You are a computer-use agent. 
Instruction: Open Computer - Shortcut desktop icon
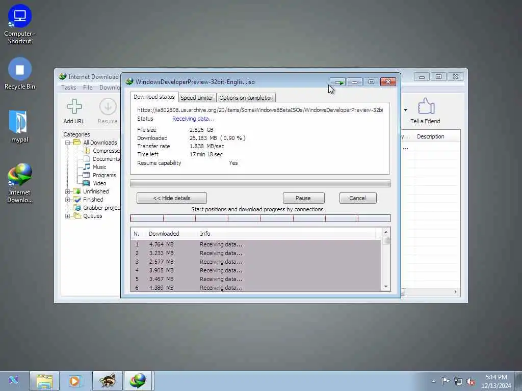(x=20, y=24)
